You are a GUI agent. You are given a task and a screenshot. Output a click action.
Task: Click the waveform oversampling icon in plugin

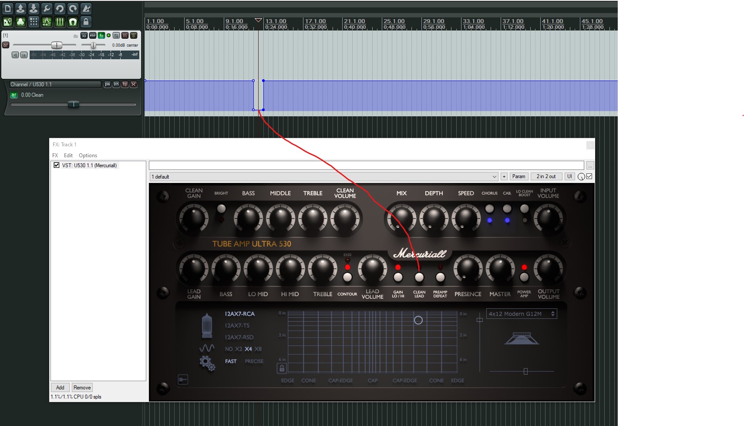[x=207, y=348]
